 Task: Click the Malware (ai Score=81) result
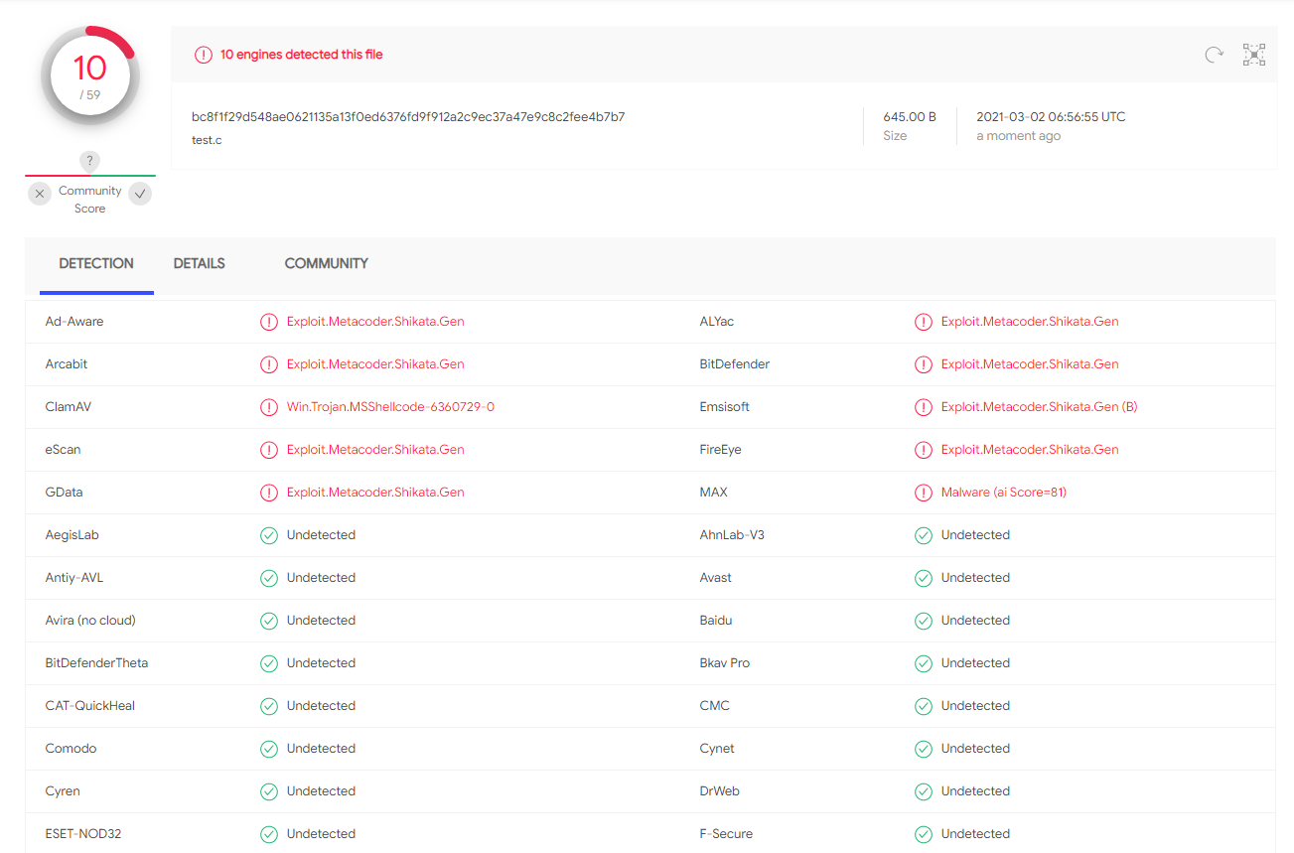click(x=1003, y=493)
